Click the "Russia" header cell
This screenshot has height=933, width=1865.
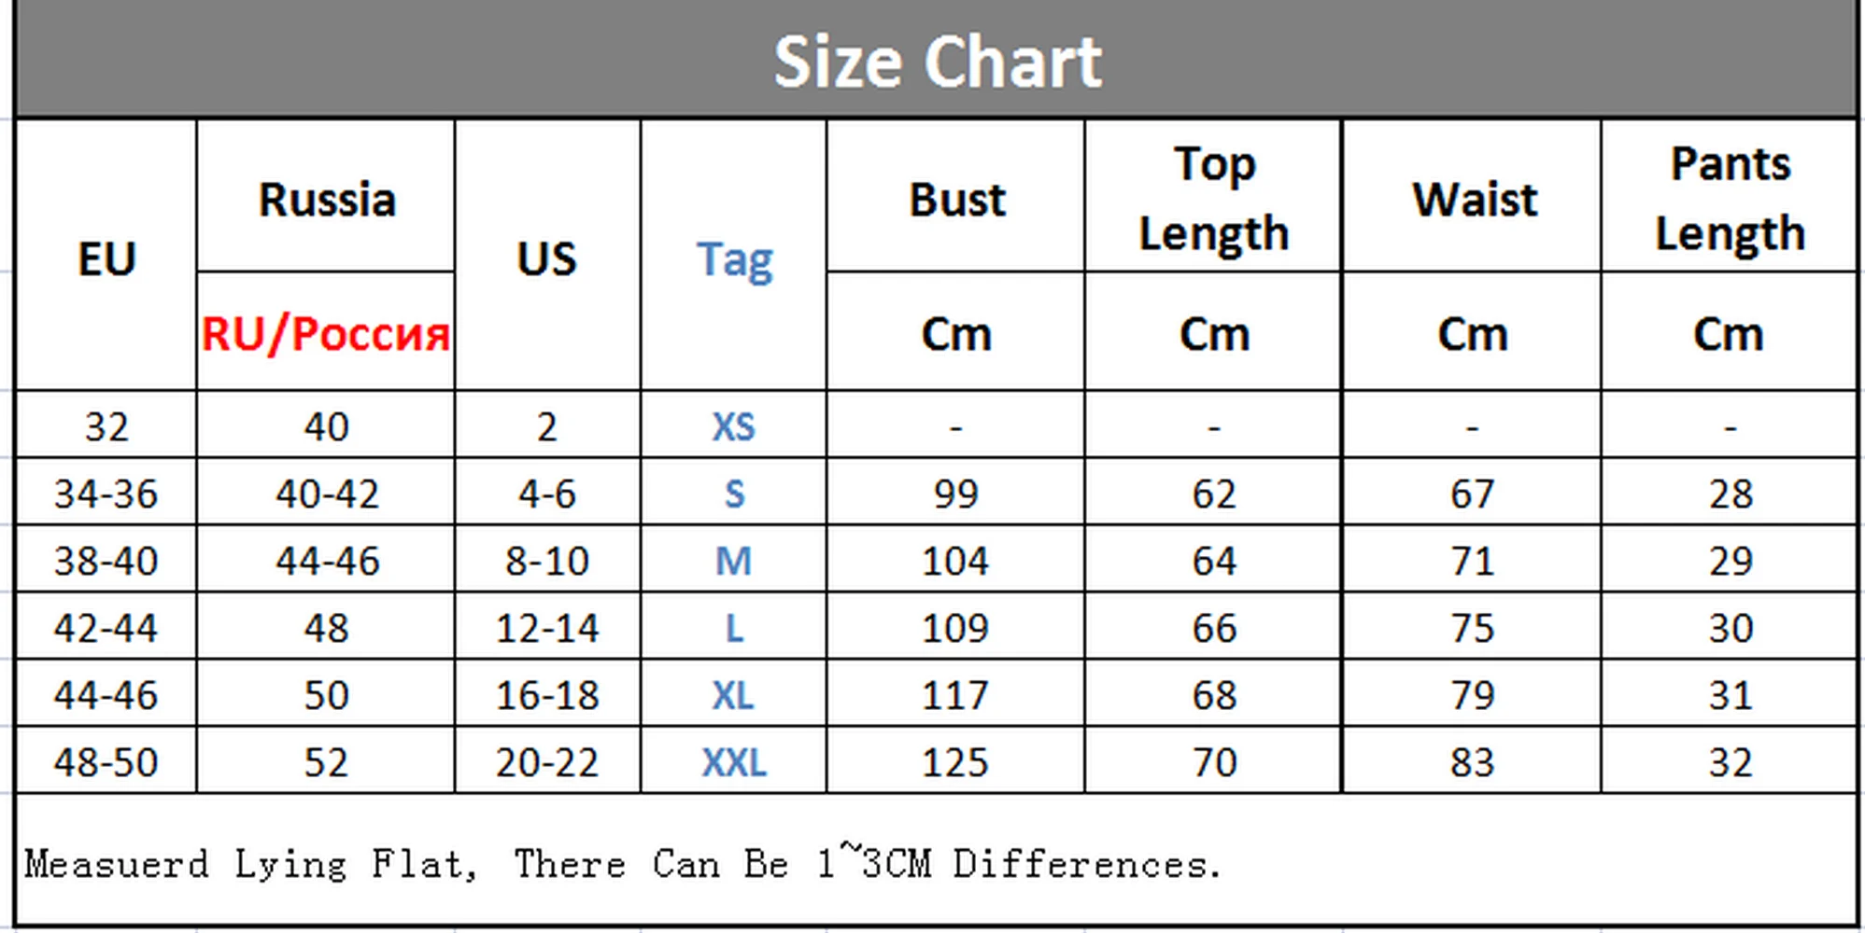pyautogui.click(x=326, y=199)
